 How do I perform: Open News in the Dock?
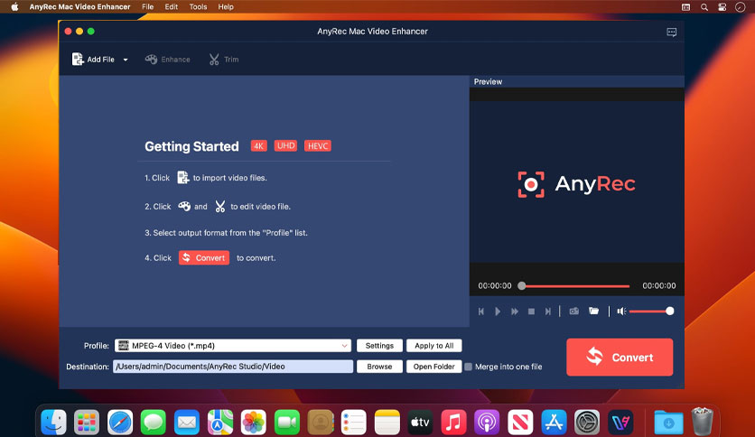coord(520,423)
